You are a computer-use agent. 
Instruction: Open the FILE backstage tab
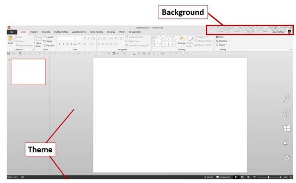pos(12,32)
